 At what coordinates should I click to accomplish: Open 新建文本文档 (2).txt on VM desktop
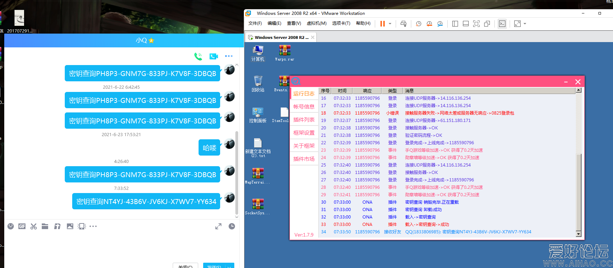click(258, 147)
